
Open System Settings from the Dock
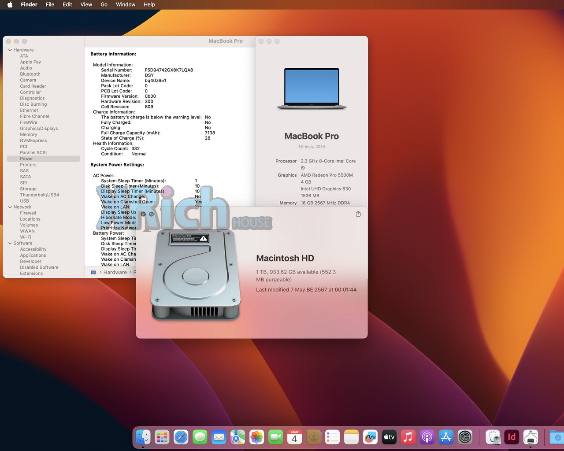point(465,437)
